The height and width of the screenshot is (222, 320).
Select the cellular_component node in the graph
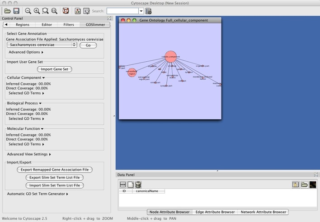click(x=170, y=56)
